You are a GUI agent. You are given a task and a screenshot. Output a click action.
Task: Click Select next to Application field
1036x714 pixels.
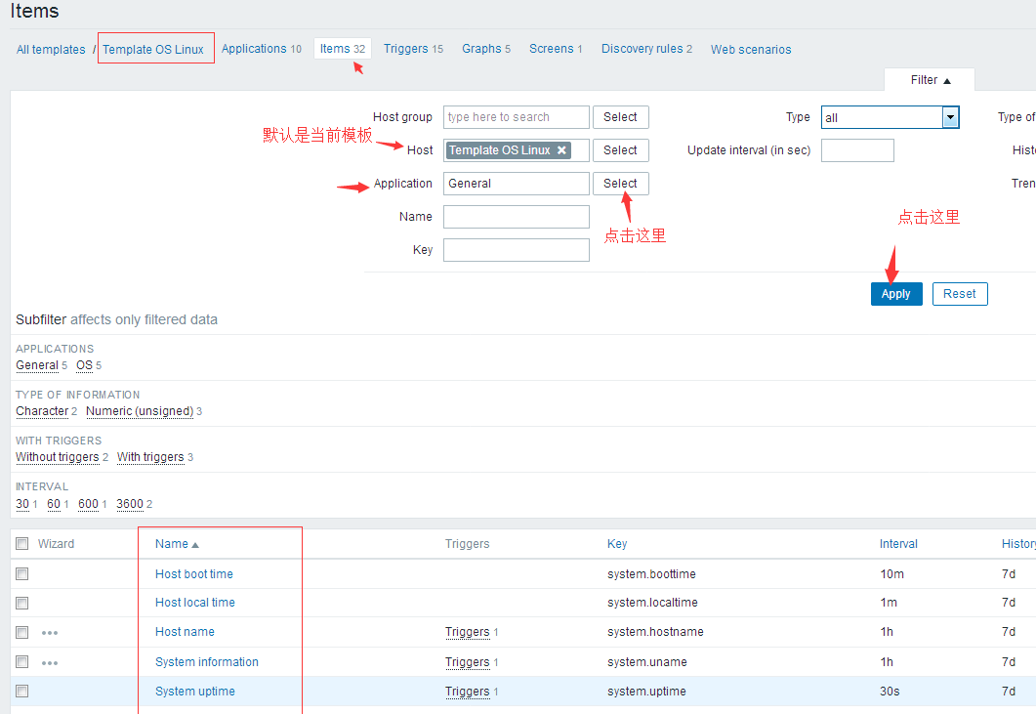coord(620,184)
